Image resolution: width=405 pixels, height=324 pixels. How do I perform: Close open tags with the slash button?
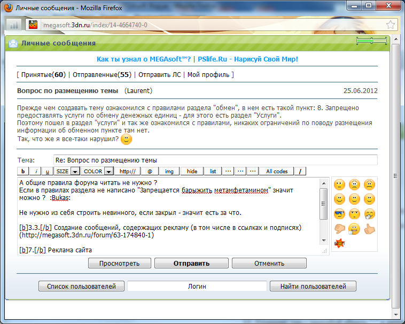tap(300, 171)
